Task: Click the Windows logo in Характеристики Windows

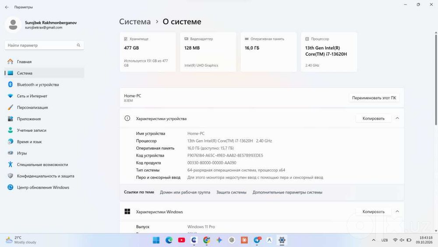Action: coord(127,211)
